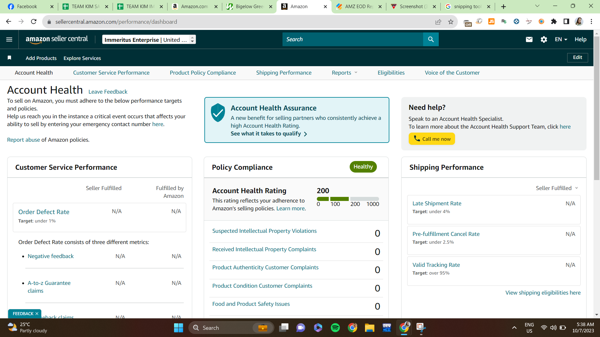Open See what it takes to qualify
This screenshot has height=337, width=600.
tap(269, 134)
